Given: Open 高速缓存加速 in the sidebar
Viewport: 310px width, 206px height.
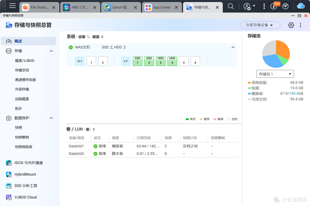Looking at the screenshot, I should point(25,80).
